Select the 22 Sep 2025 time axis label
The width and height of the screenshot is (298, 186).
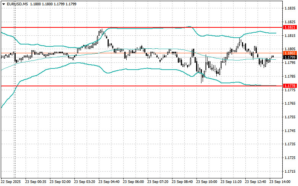click(11, 182)
